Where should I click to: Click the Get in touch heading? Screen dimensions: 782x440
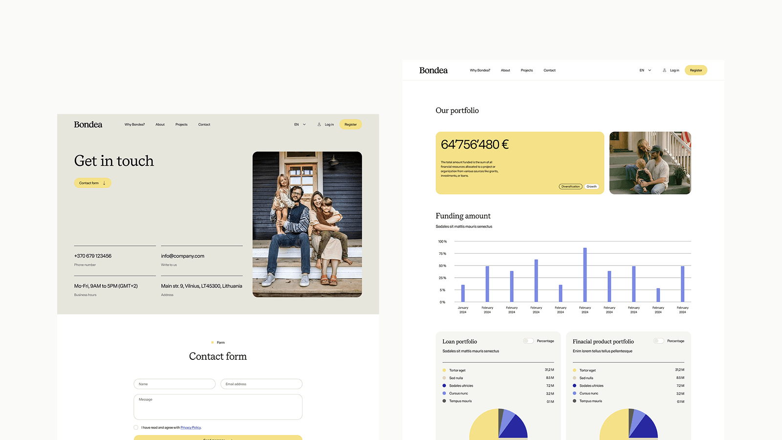coord(114,161)
